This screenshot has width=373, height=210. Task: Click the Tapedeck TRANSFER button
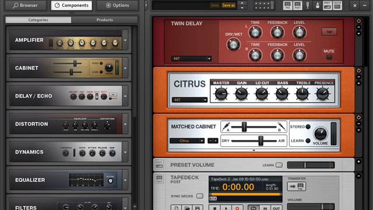click(x=297, y=187)
